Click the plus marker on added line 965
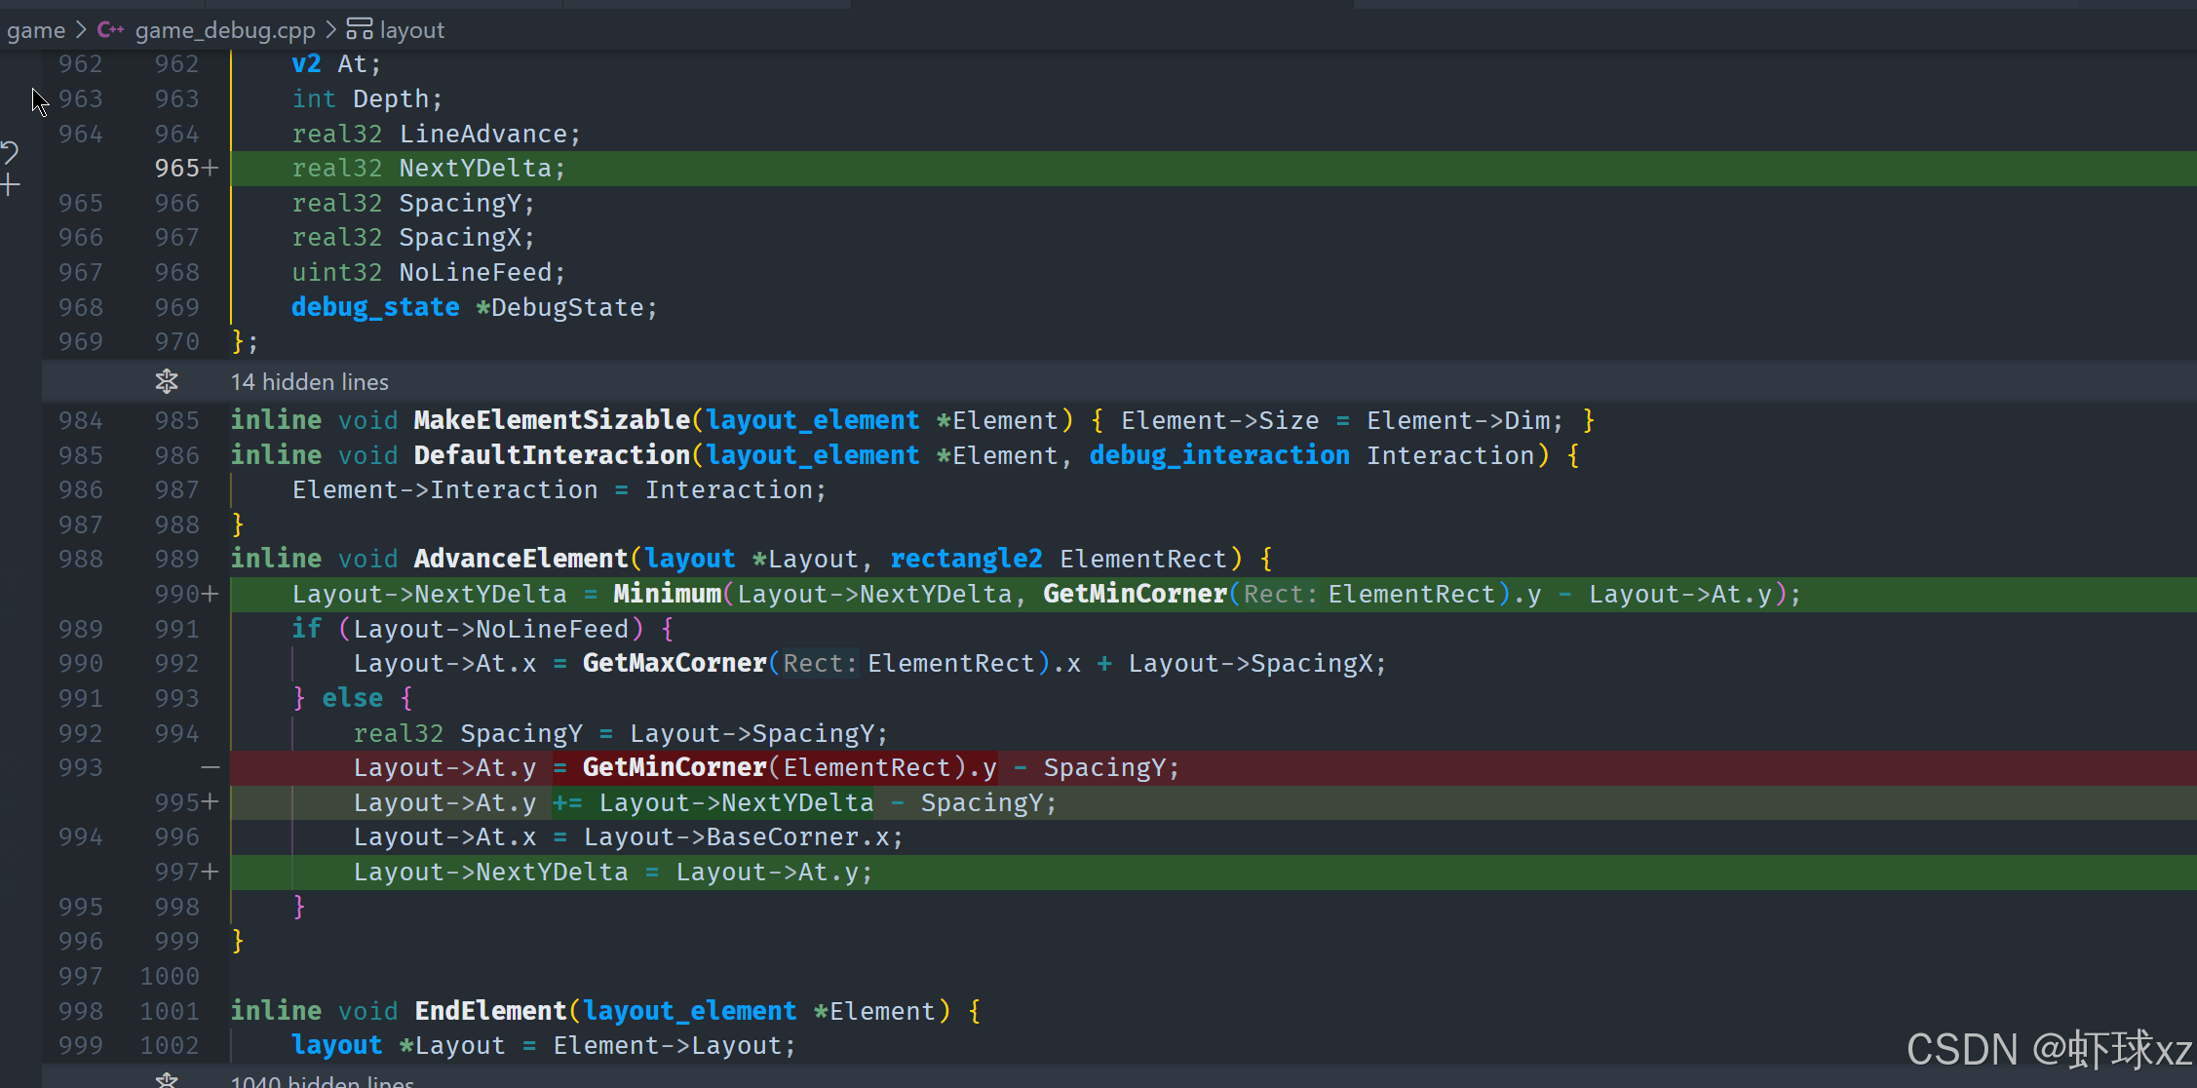The width and height of the screenshot is (2197, 1088). (211, 168)
